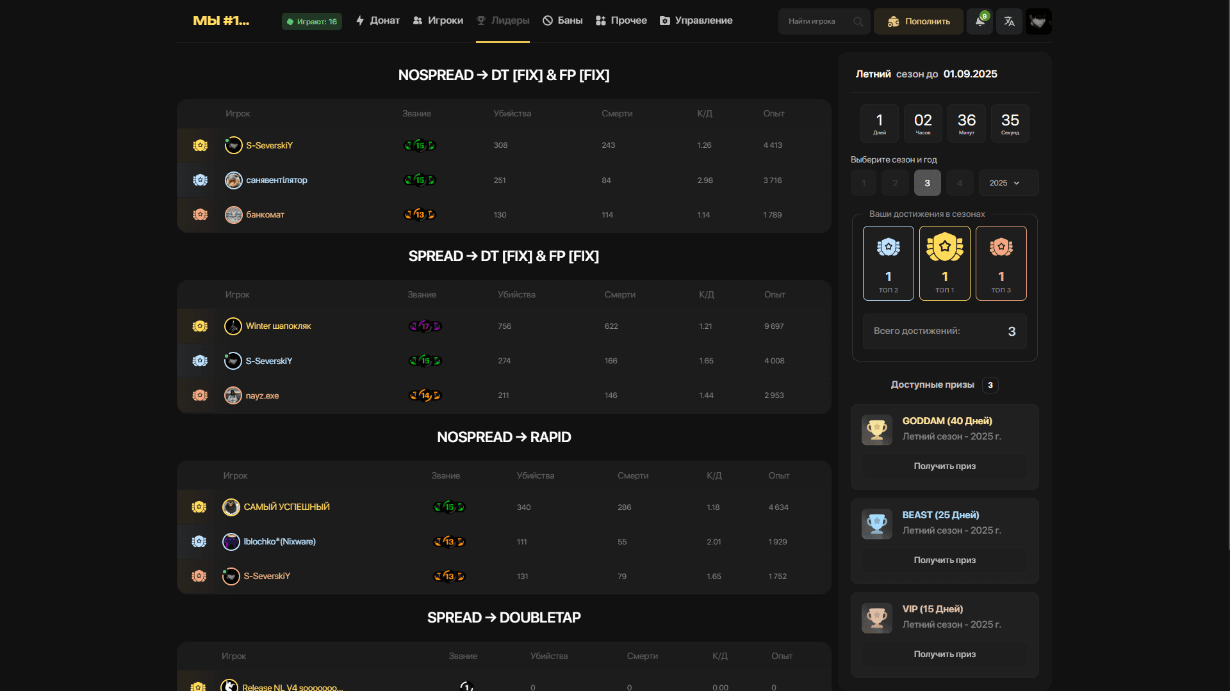The image size is (1230, 691).
Task: Select season 2
Action: 896,183
